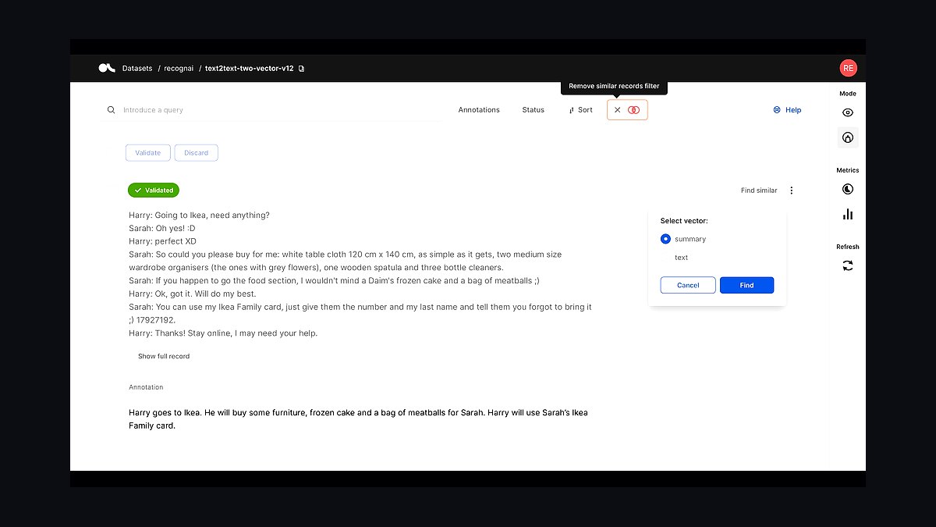Click the "Select vector:" label
Viewport: 936px width, 527px height.
click(x=684, y=221)
